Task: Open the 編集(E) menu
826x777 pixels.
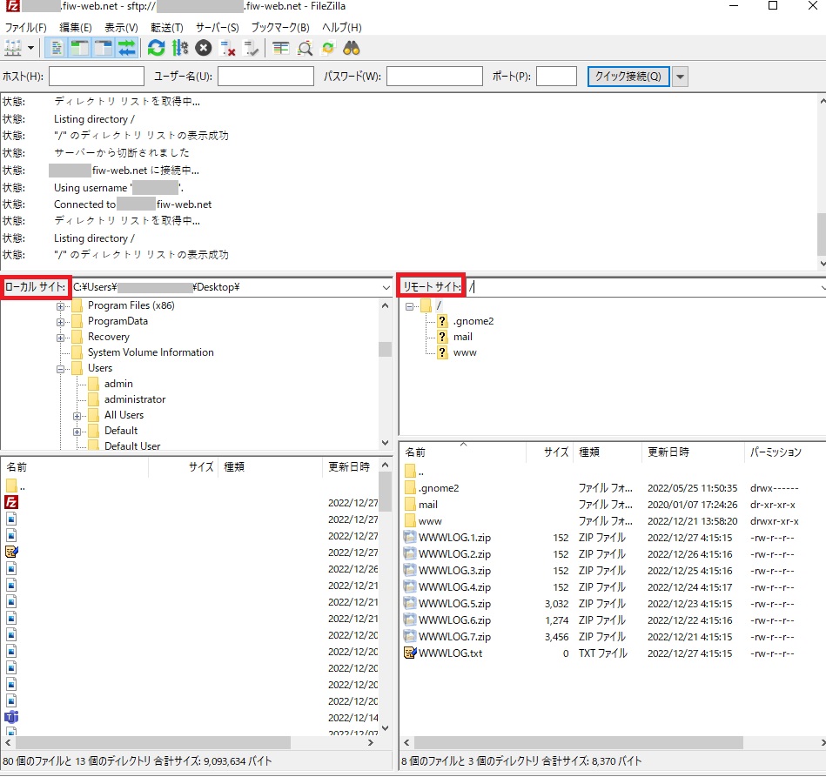Action: 76,27
